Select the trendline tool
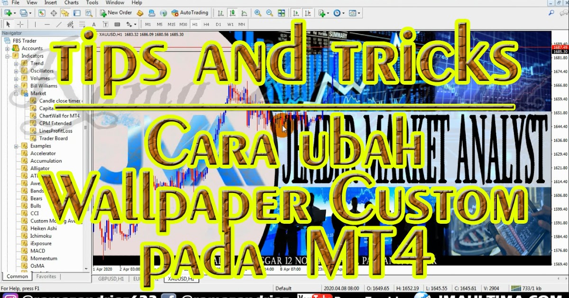Image resolution: width=569 pixels, height=298 pixels. (x=59, y=24)
